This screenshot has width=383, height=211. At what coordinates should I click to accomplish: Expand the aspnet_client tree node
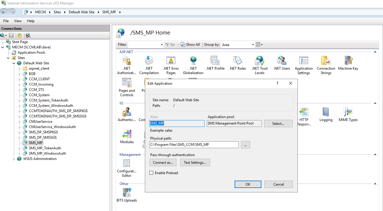(19, 68)
